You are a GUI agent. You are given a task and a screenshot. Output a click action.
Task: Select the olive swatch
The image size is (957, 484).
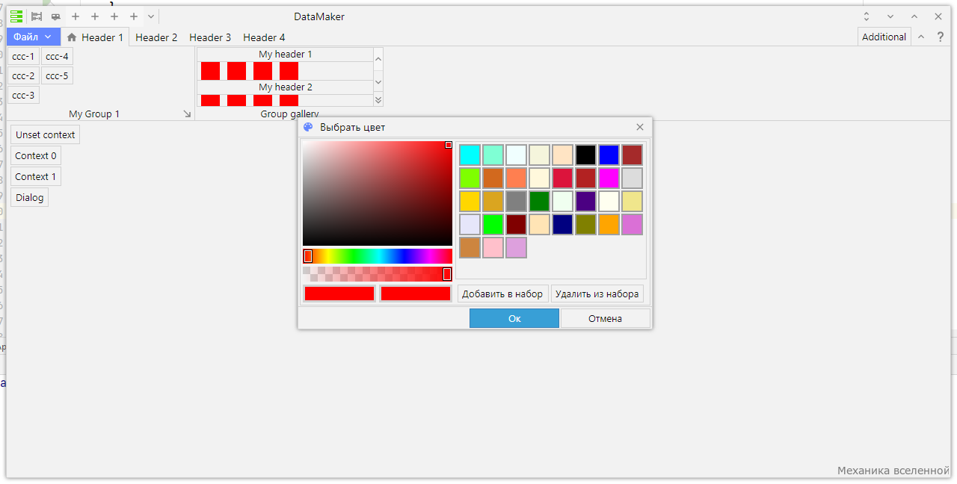[585, 224]
